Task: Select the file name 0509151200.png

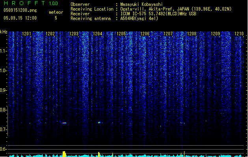Action: click(20, 10)
